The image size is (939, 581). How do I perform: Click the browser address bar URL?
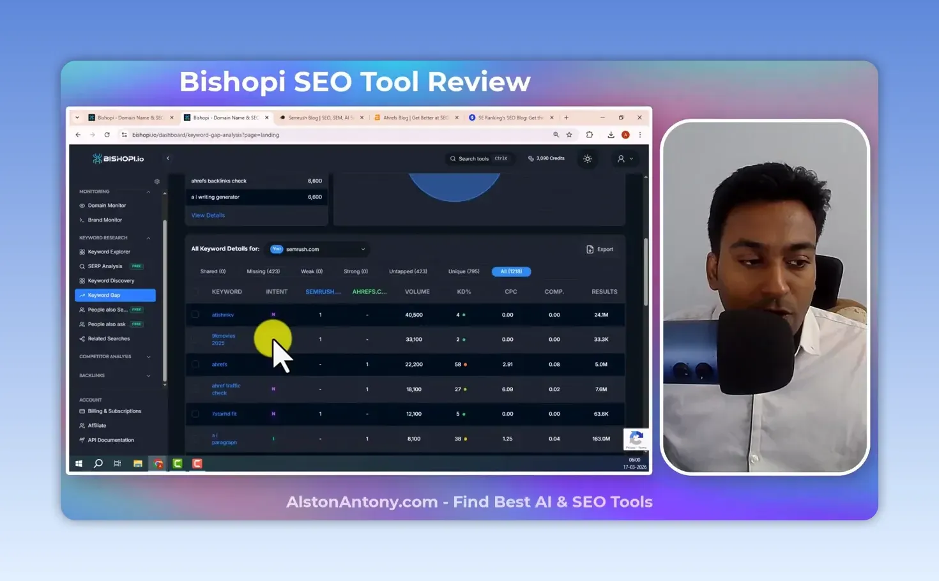206,135
